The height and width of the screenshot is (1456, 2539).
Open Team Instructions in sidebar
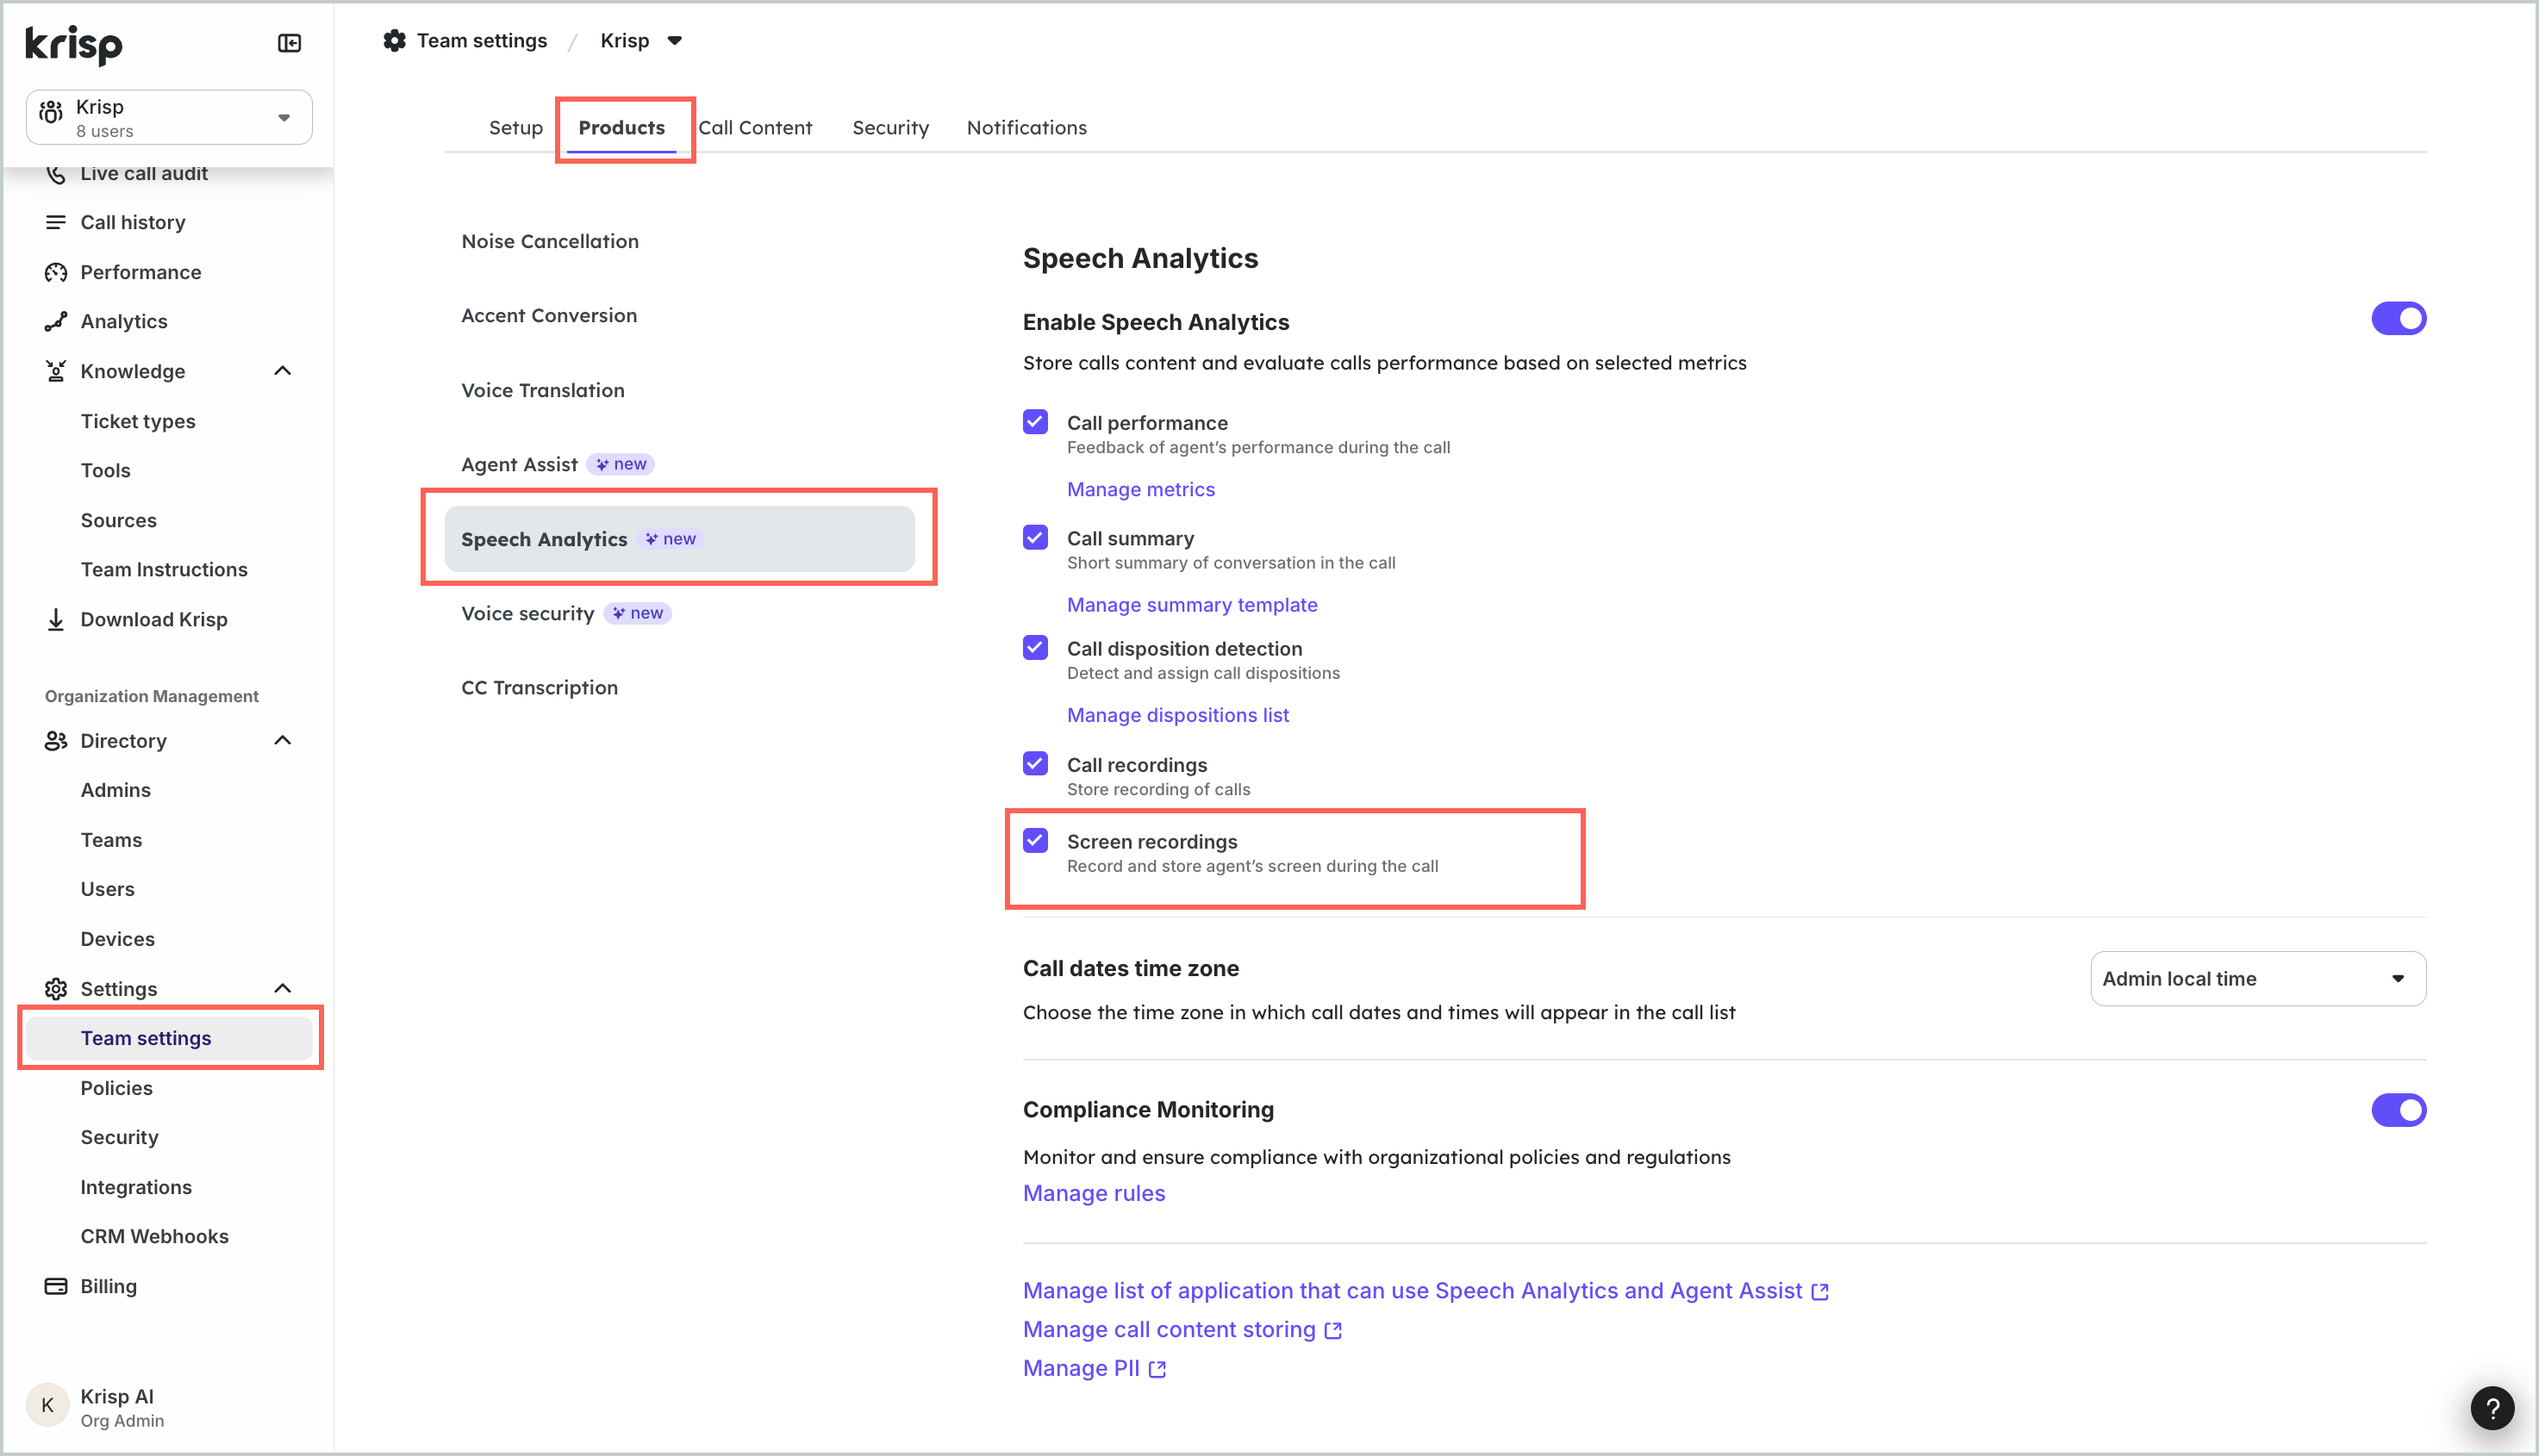[164, 570]
